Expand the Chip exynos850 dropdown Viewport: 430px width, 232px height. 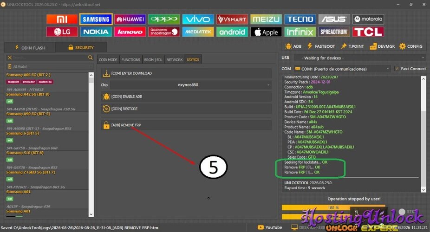(x=190, y=85)
